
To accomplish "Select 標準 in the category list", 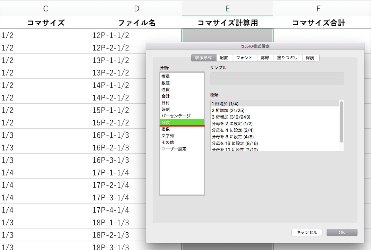I will pos(166,76).
